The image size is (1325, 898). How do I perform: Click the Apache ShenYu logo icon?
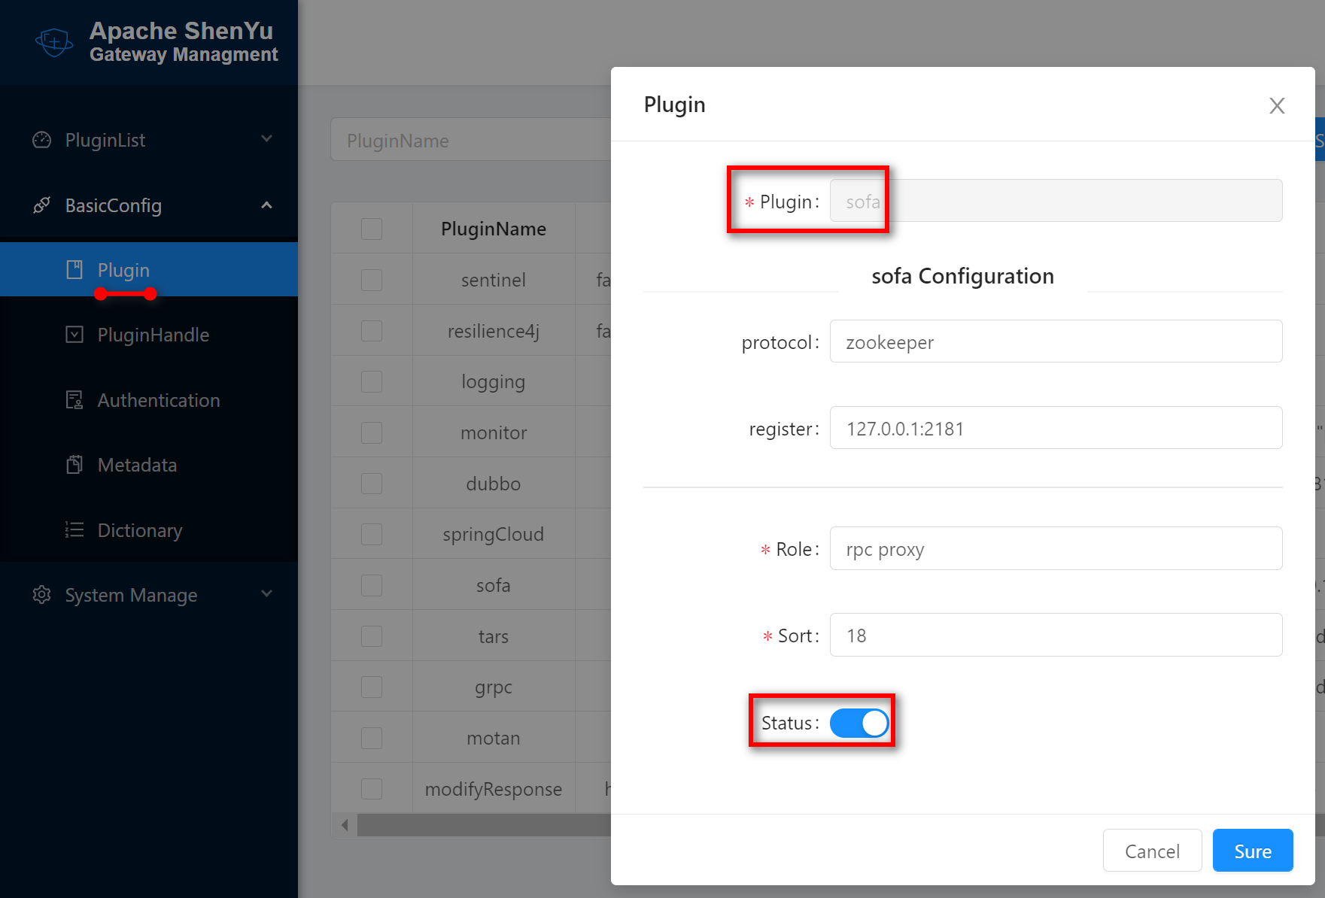[x=54, y=42]
